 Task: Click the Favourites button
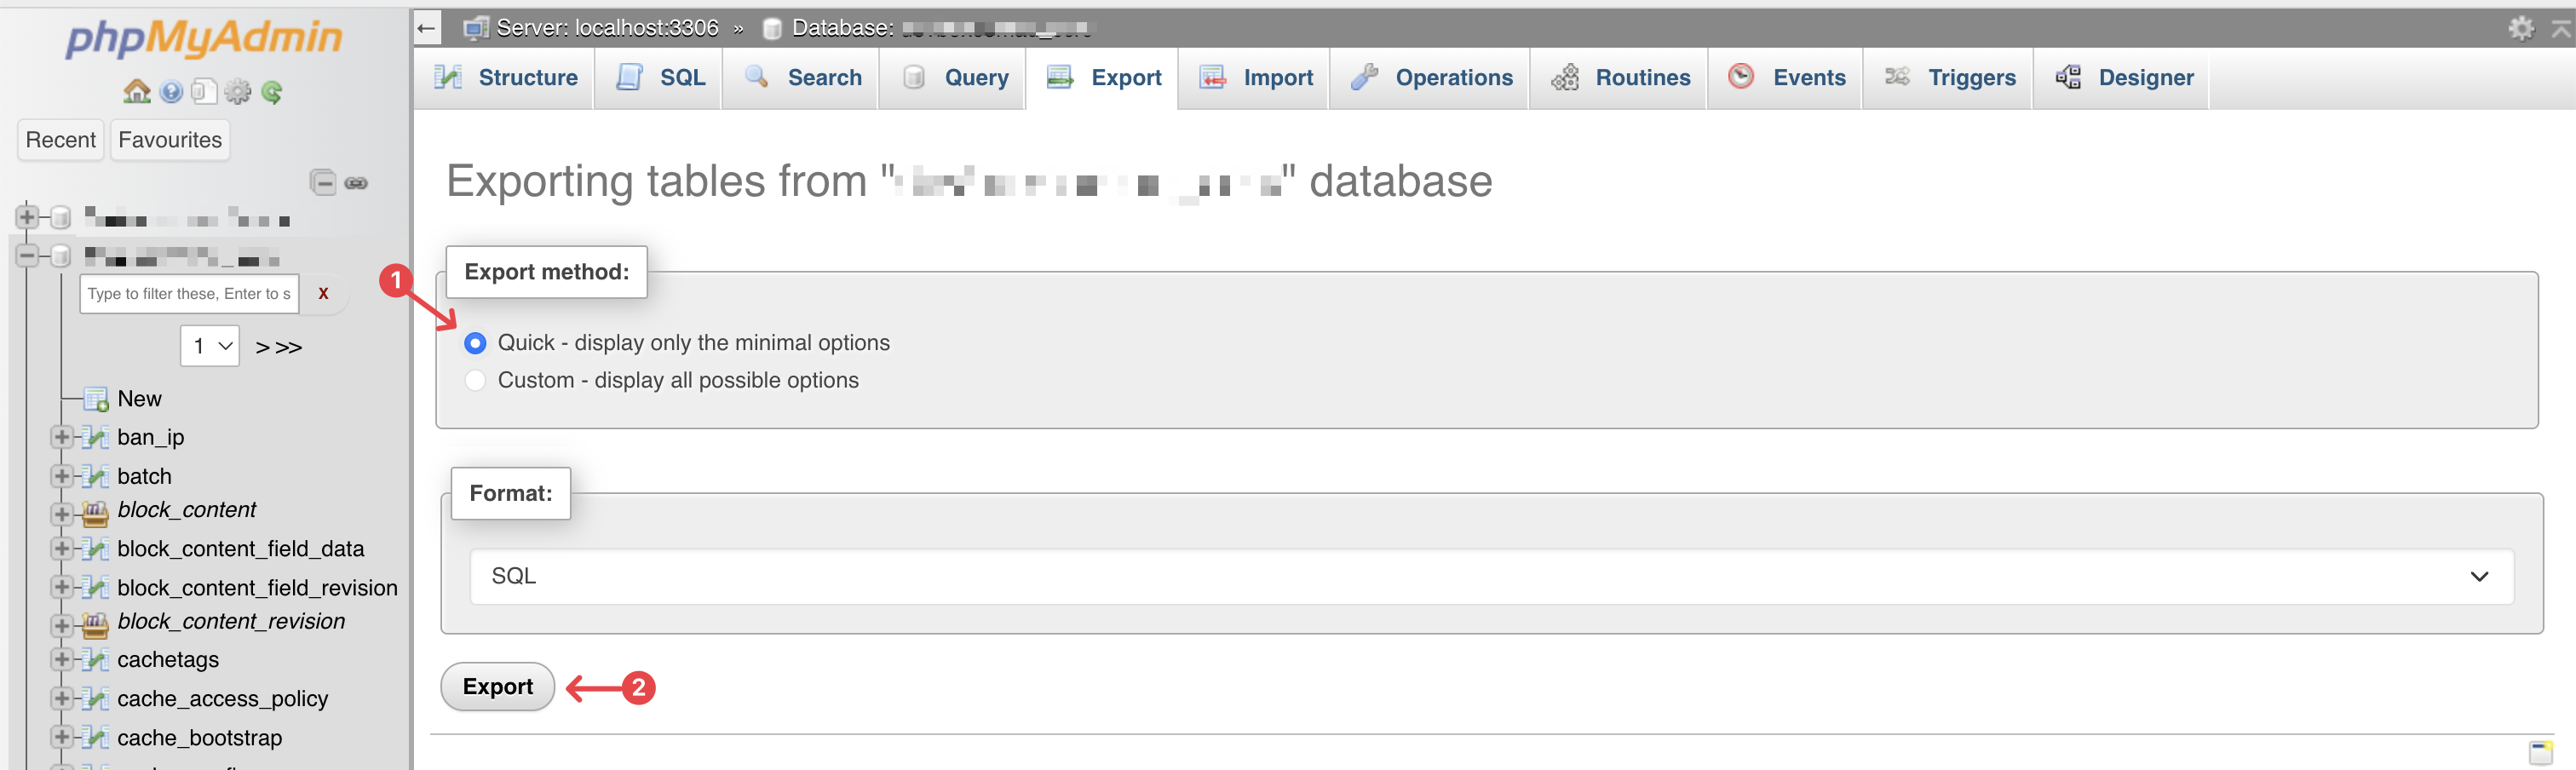pyautogui.click(x=170, y=140)
